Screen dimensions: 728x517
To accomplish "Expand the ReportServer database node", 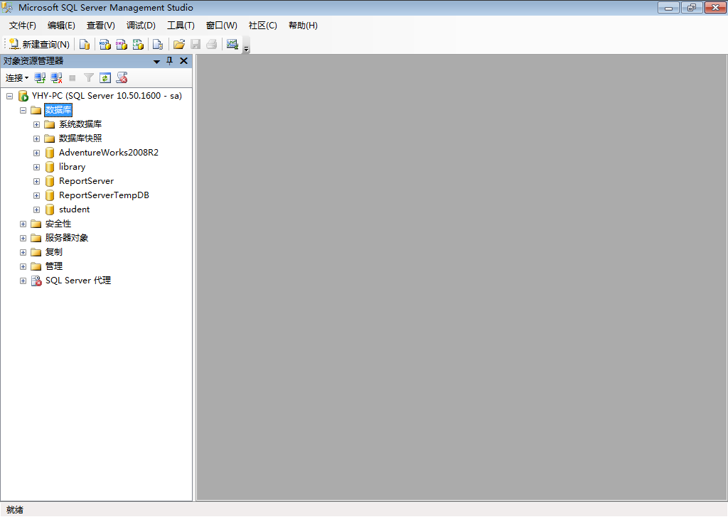I will point(36,181).
